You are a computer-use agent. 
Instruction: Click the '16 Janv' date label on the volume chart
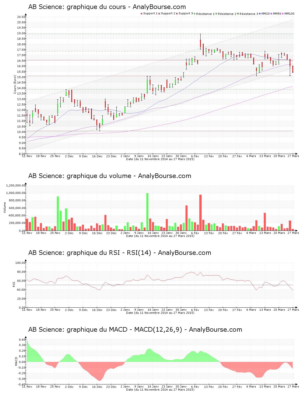click(x=153, y=233)
